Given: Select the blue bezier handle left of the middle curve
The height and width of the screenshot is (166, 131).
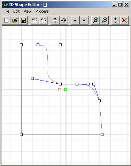Looking at the screenshot, I should (32, 78).
